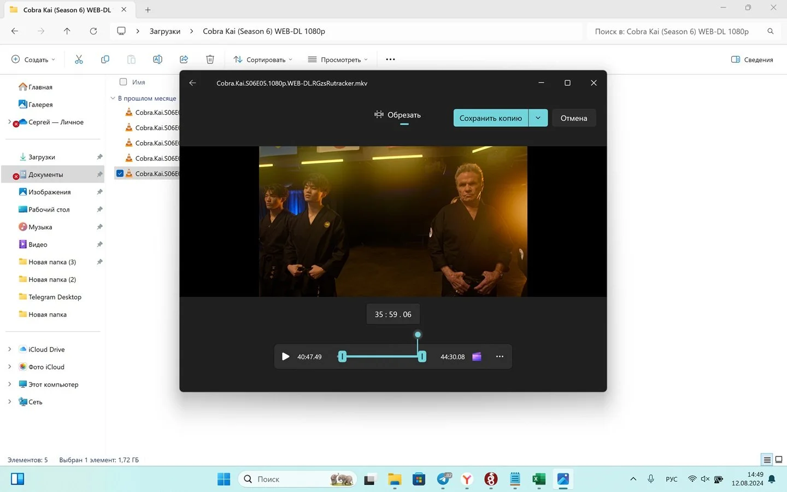Unpin Музыка using its pin icon
The image size is (787, 492).
[99, 227]
